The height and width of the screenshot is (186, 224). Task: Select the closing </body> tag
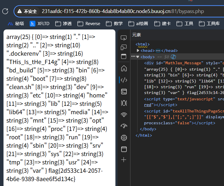pos(148,129)
